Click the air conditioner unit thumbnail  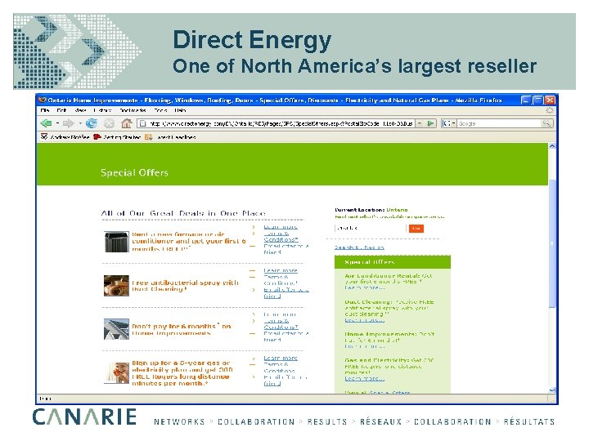[x=116, y=242]
